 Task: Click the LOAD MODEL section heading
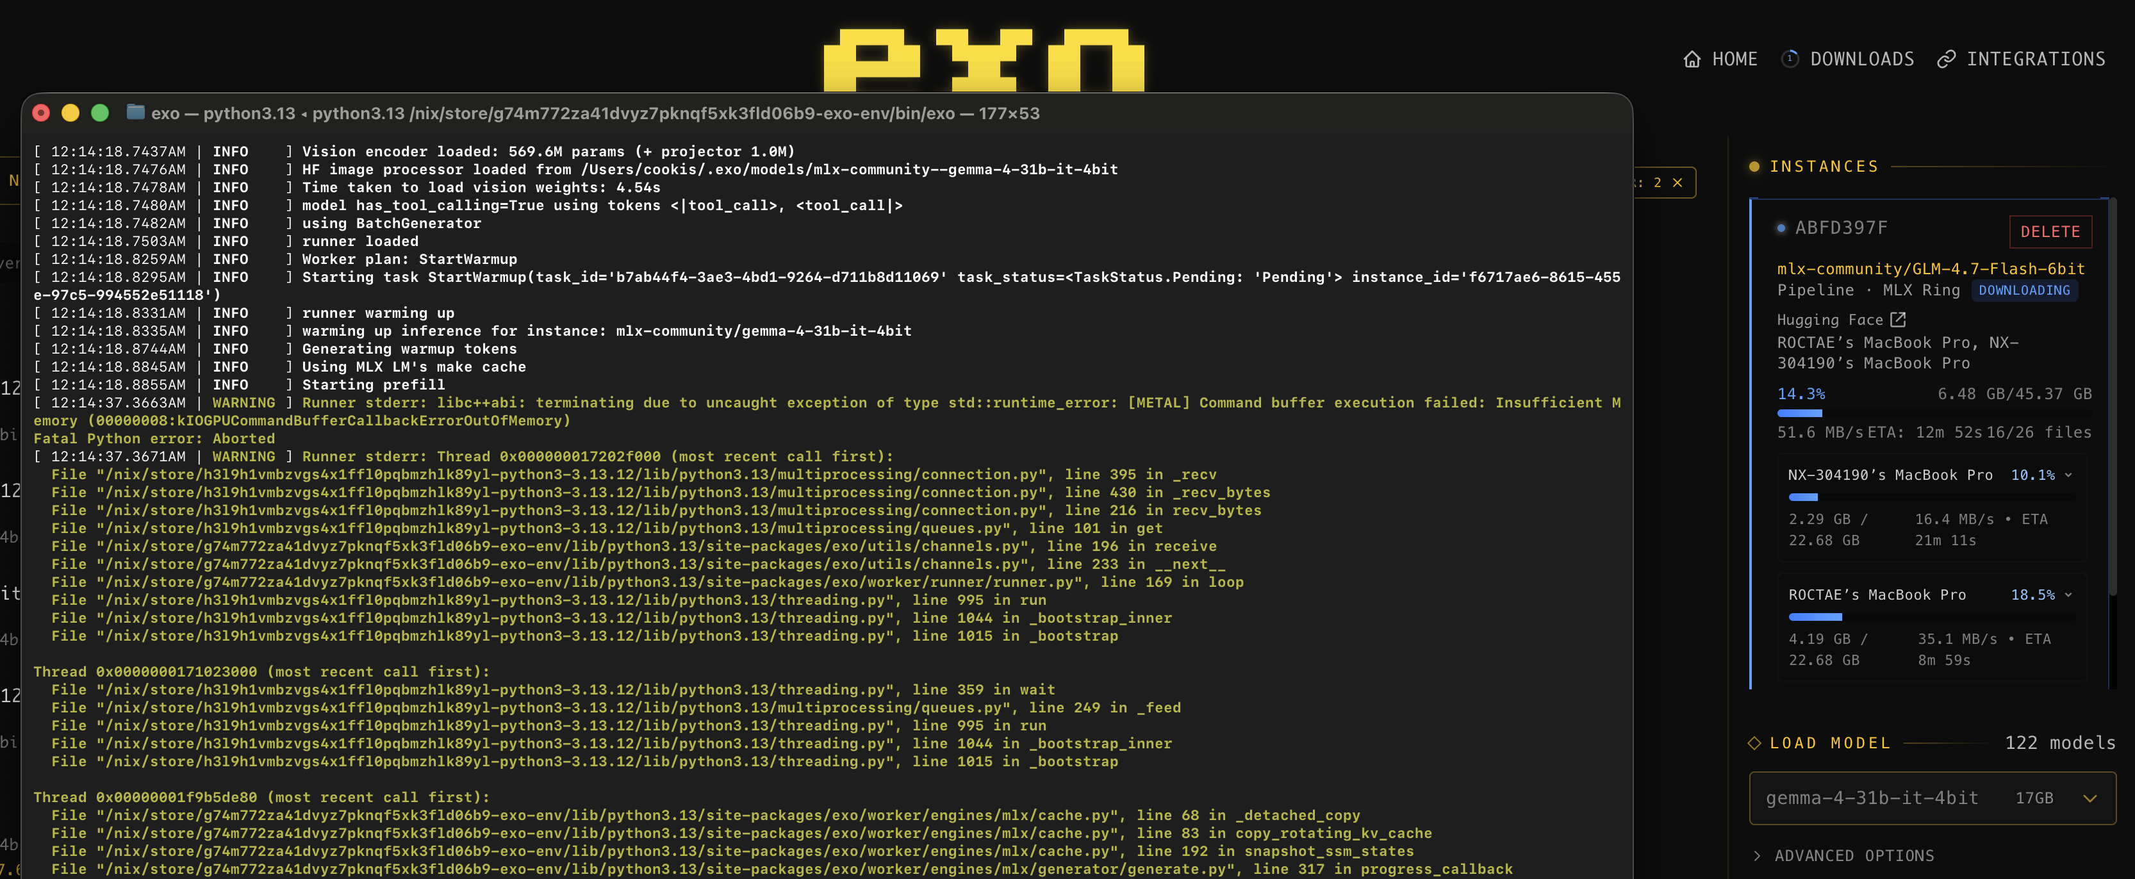[1830, 743]
